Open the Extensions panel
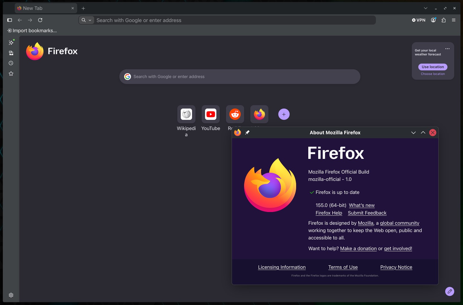Screen dimensions: 463x305 click(x=443, y=20)
